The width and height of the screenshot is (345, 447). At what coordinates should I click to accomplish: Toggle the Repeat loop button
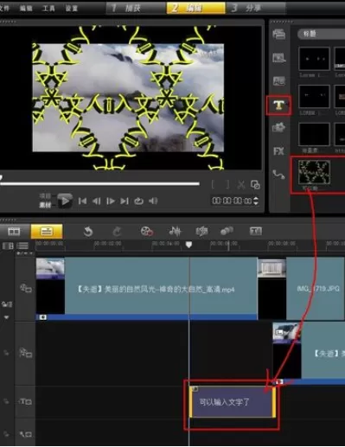coord(138,201)
